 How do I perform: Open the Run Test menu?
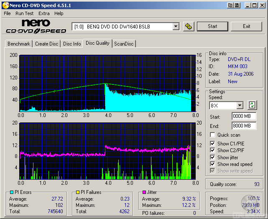tap(24, 13)
